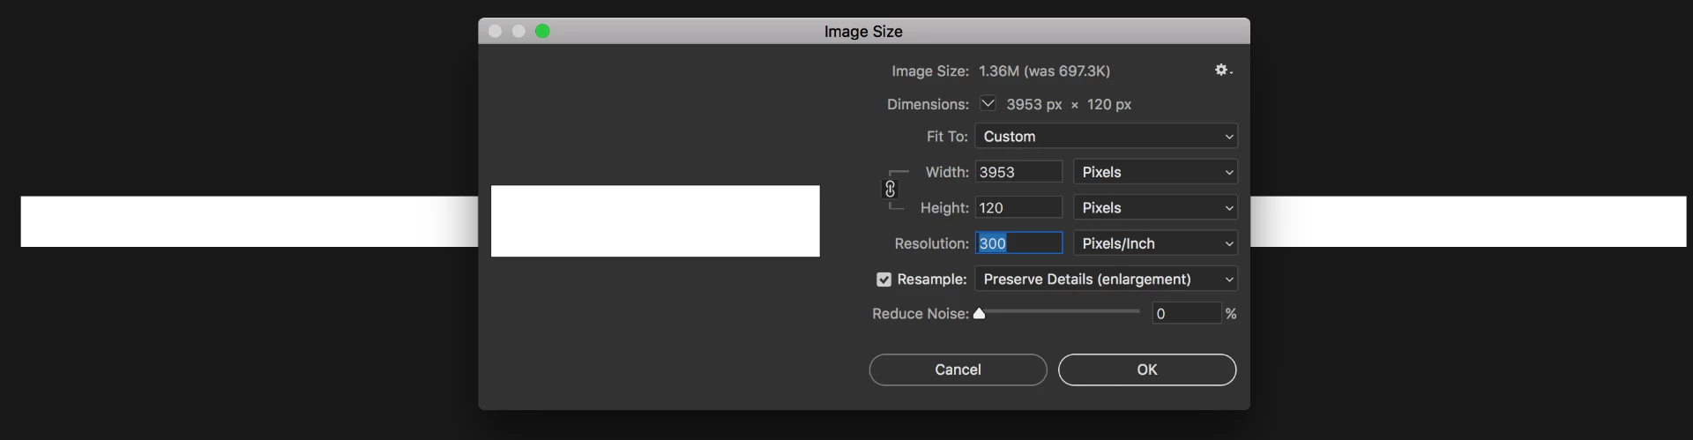Viewport: 1693px width, 440px height.
Task: Click the Reduce Noise slider handle
Action: [x=979, y=313]
